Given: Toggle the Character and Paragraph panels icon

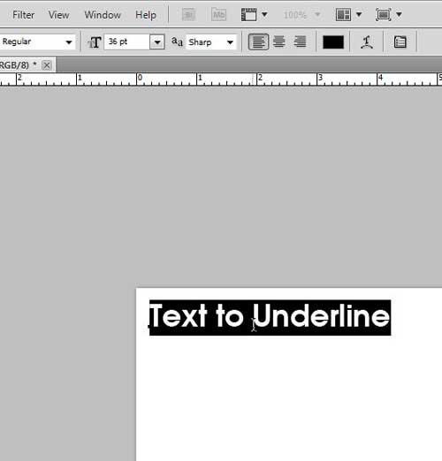Looking at the screenshot, I should tap(400, 42).
